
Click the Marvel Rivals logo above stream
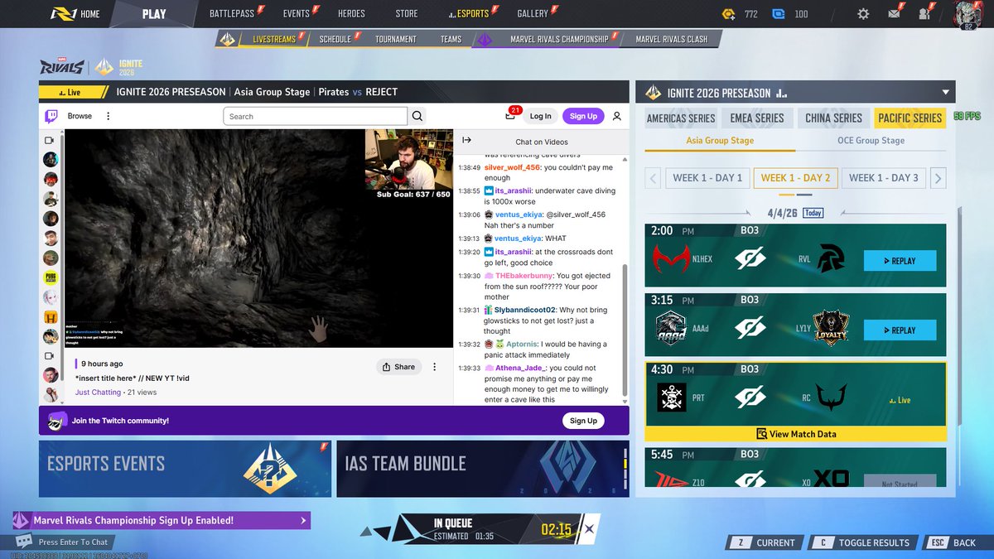62,67
